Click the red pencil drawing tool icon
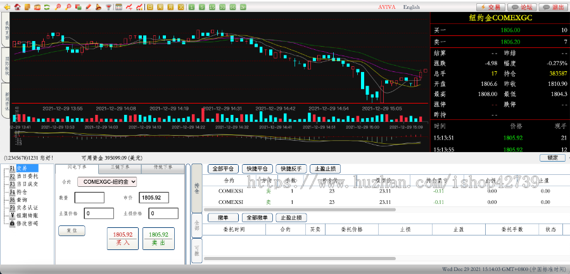 click(88, 7)
